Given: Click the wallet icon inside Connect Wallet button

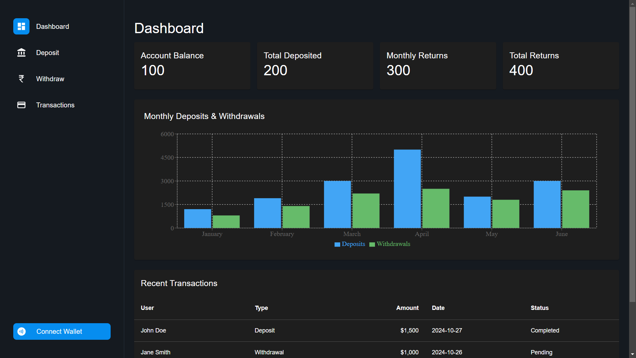Looking at the screenshot, I should [x=21, y=331].
